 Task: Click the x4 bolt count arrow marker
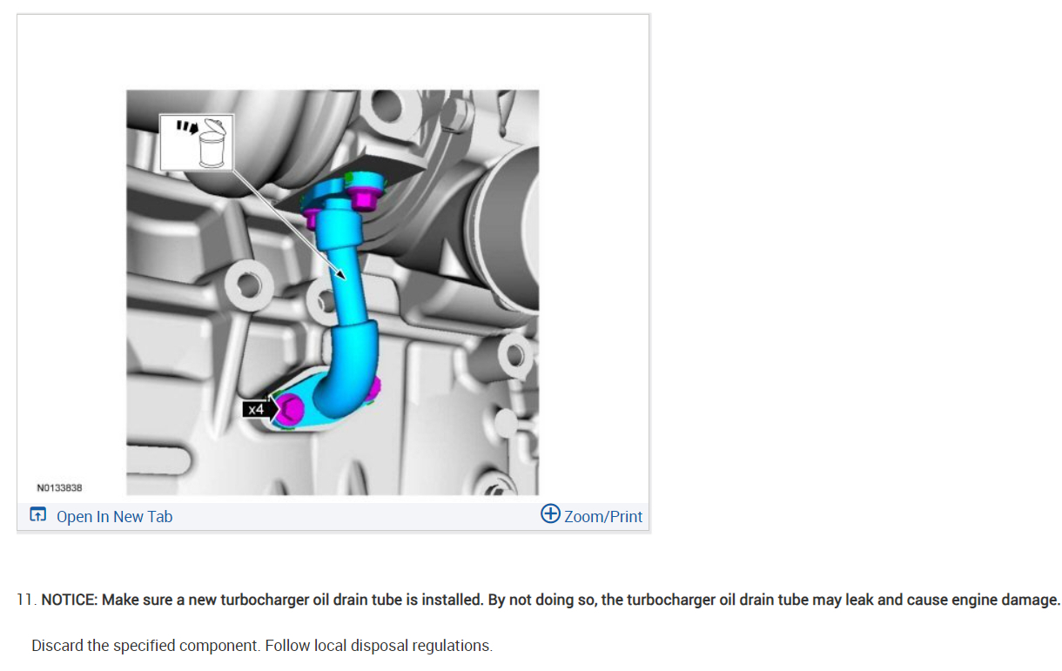point(259,408)
